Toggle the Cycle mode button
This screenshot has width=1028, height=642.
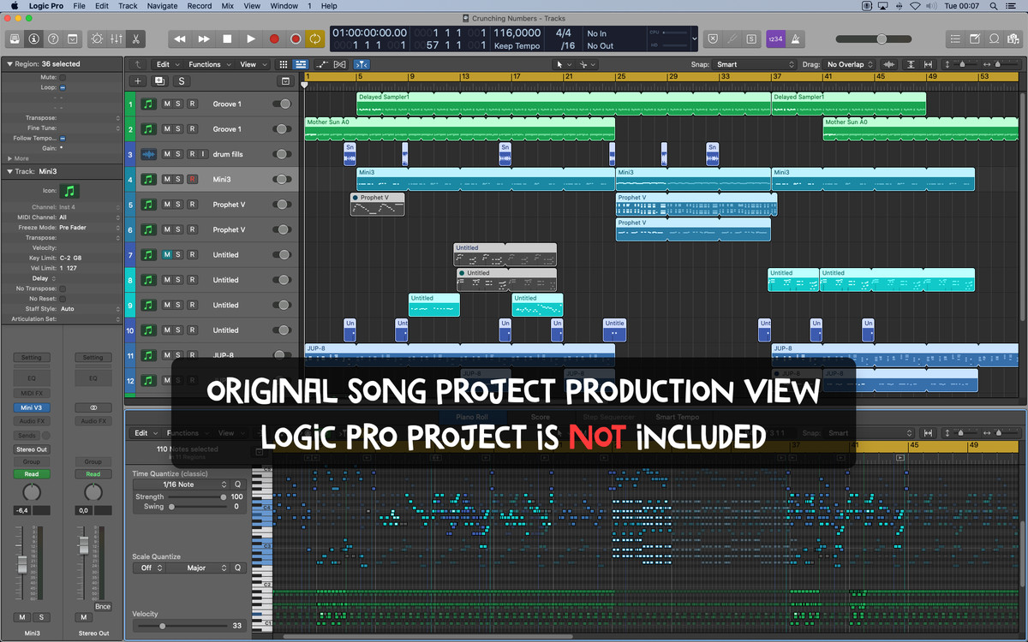click(315, 39)
